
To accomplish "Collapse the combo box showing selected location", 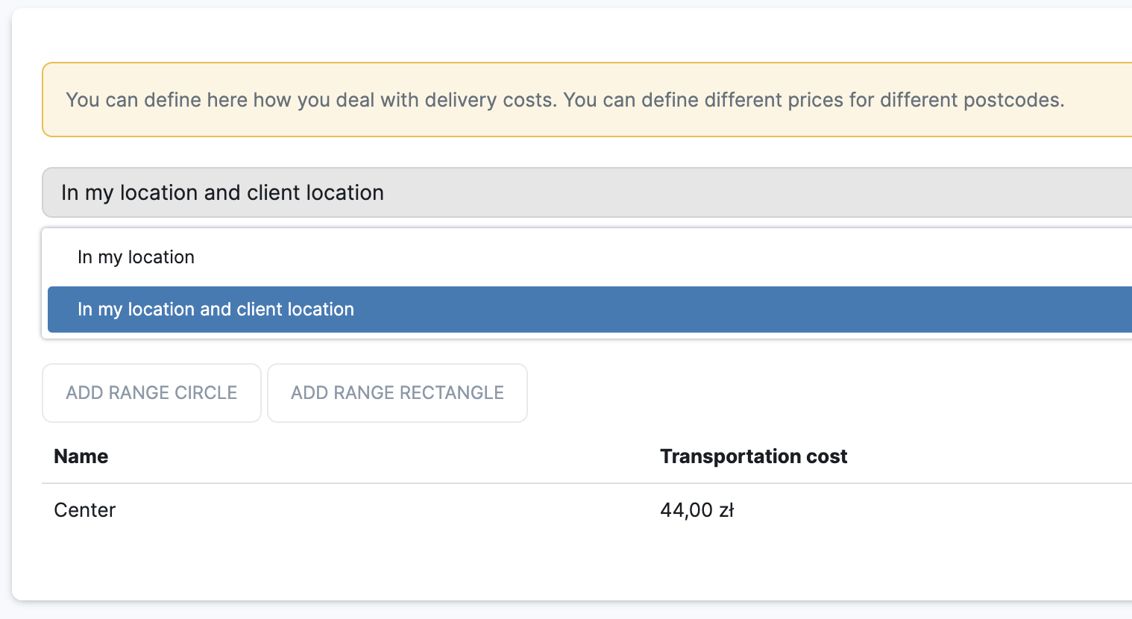I will coord(586,192).
